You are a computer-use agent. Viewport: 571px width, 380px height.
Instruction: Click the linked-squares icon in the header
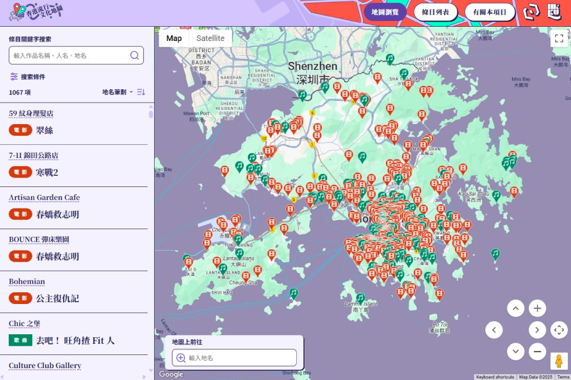tap(531, 12)
